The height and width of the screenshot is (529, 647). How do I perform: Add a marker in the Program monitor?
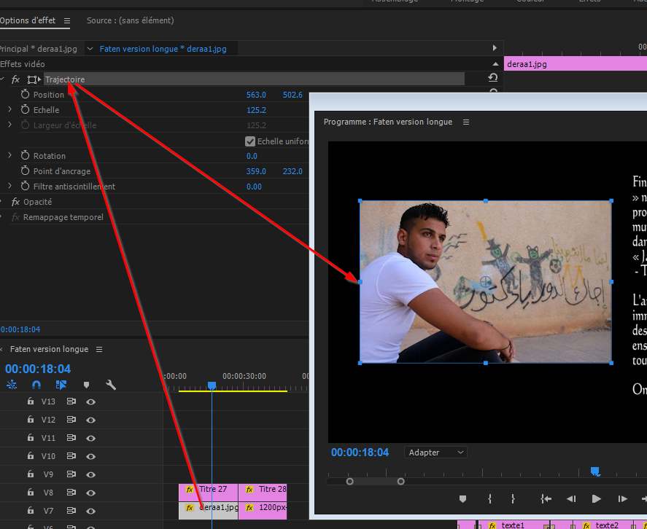pyautogui.click(x=462, y=499)
